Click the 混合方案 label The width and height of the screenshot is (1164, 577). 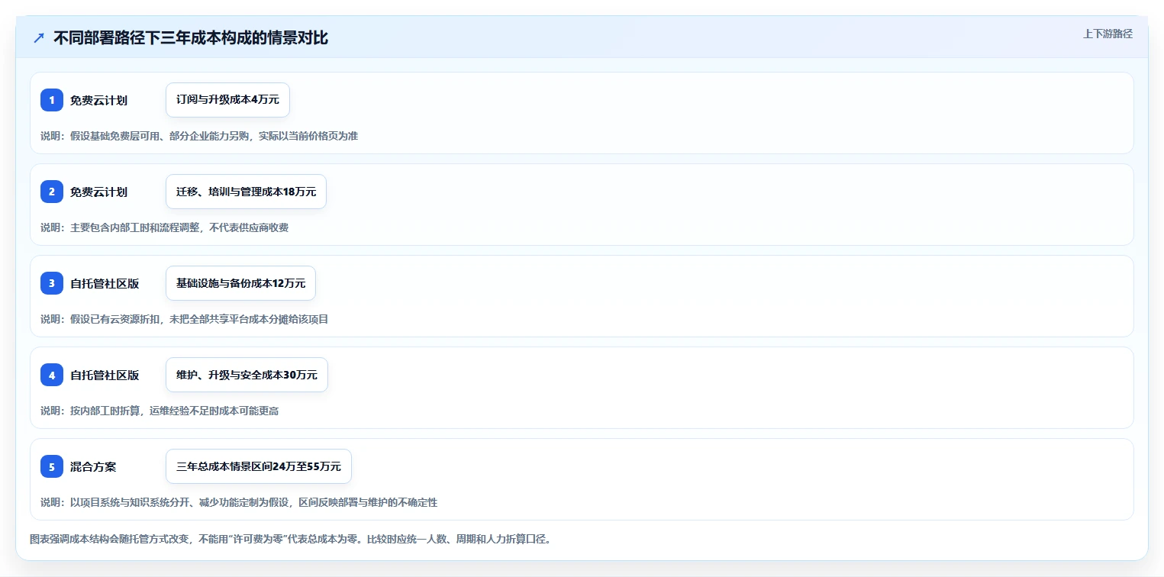pyautogui.click(x=93, y=466)
